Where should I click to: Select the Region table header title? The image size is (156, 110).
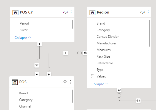point(103,12)
